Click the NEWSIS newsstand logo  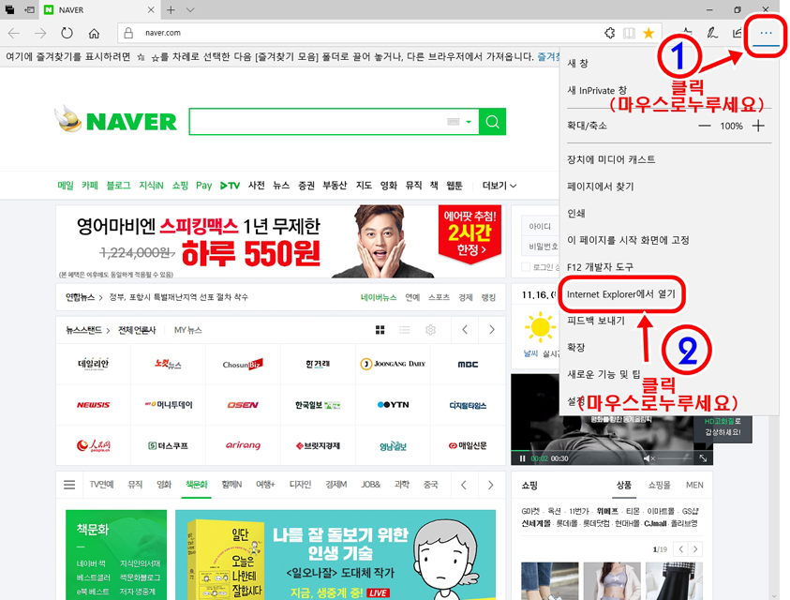click(x=93, y=405)
